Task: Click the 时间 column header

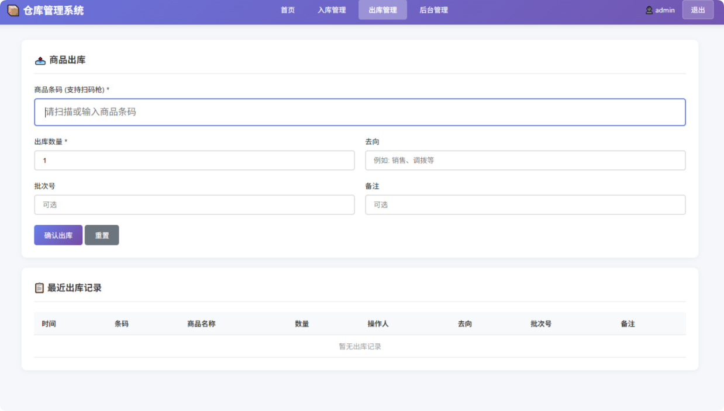Action: click(x=49, y=323)
